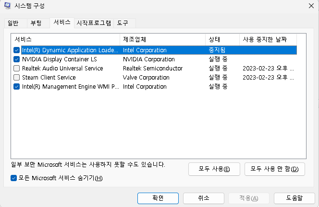The width and height of the screenshot is (319, 207).
Task: Confirm with the 확인 button
Action: coord(158,198)
